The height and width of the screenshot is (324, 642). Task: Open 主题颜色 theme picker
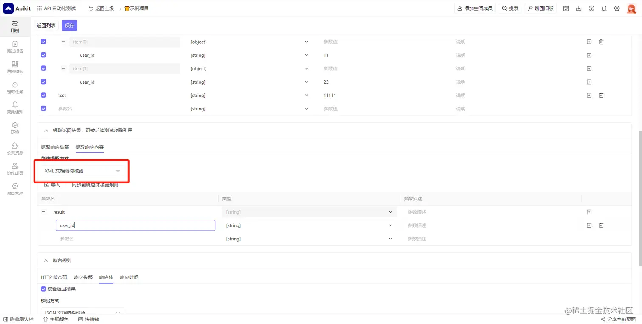56,319
